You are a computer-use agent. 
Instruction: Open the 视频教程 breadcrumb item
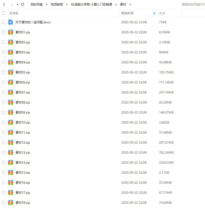(x=57, y=4)
